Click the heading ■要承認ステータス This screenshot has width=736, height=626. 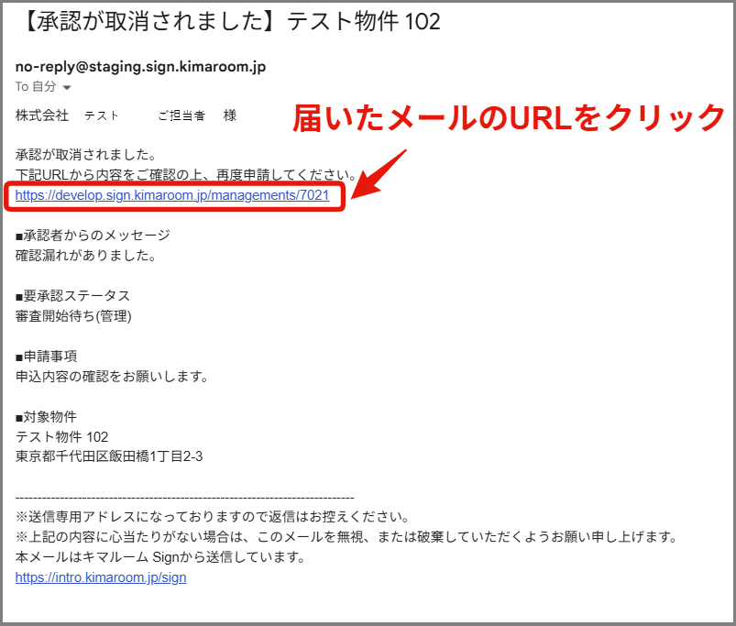point(72,296)
